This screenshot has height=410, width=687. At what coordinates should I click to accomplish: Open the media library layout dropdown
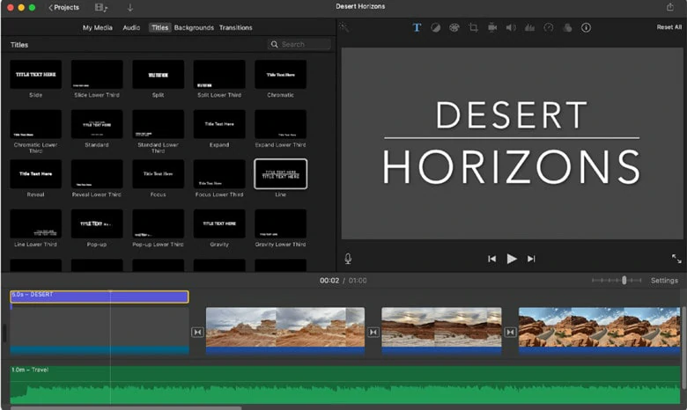click(100, 7)
